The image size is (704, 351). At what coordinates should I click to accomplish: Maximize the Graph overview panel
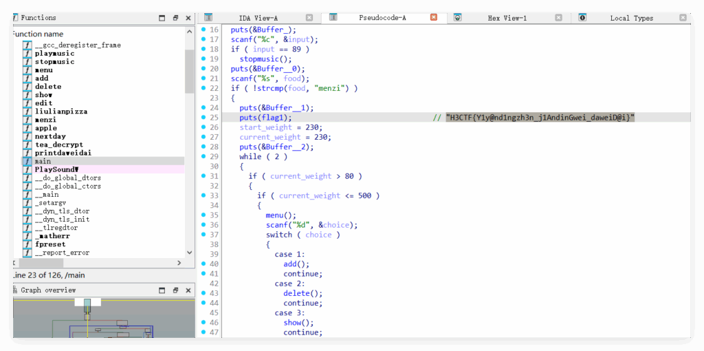coord(162,290)
